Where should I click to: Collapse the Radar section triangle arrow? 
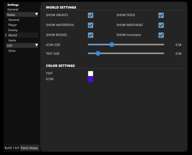click(x=36, y=14)
